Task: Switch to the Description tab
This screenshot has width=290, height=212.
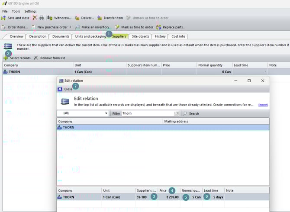Action: pos(38,36)
